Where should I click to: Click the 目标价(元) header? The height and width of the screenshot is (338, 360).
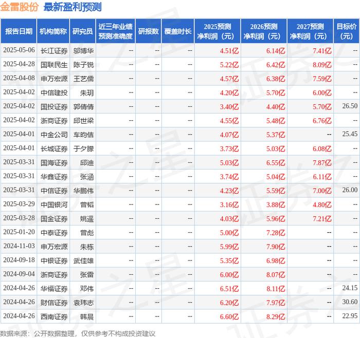coord(347,31)
